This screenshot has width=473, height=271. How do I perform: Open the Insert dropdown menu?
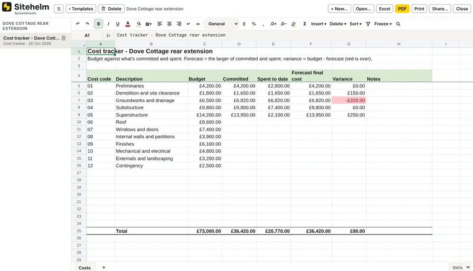click(x=319, y=24)
